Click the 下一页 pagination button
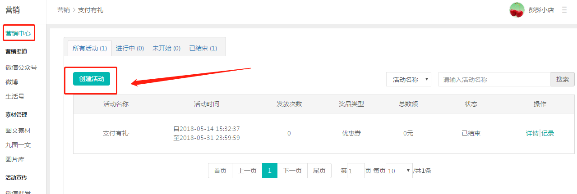Viewport: 577px width, 194px height. [x=292, y=171]
